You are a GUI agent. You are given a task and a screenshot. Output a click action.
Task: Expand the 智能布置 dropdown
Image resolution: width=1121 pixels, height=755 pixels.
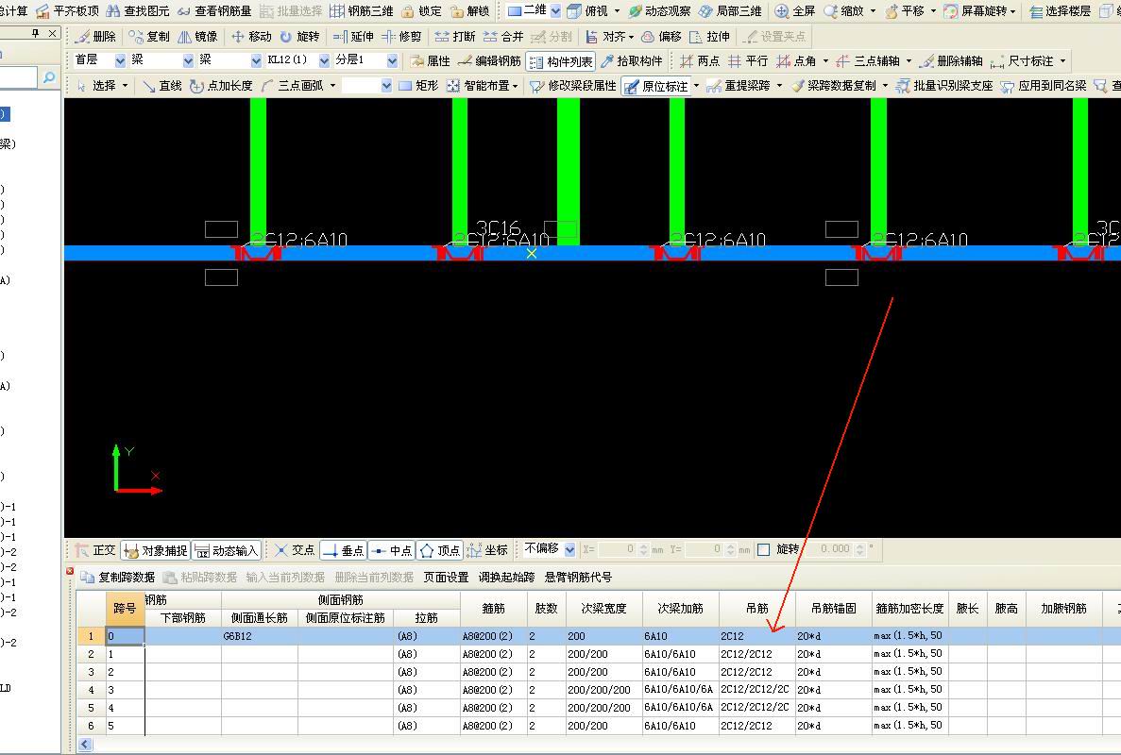[x=515, y=87]
